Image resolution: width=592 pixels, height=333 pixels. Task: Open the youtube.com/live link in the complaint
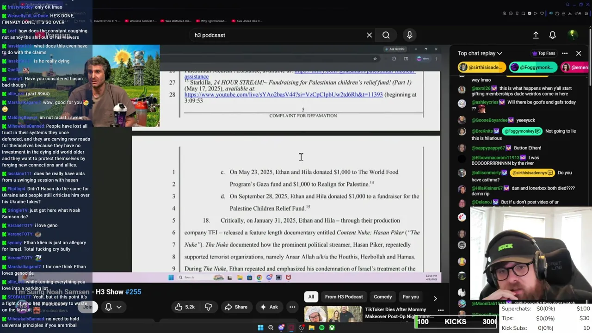[284, 94]
